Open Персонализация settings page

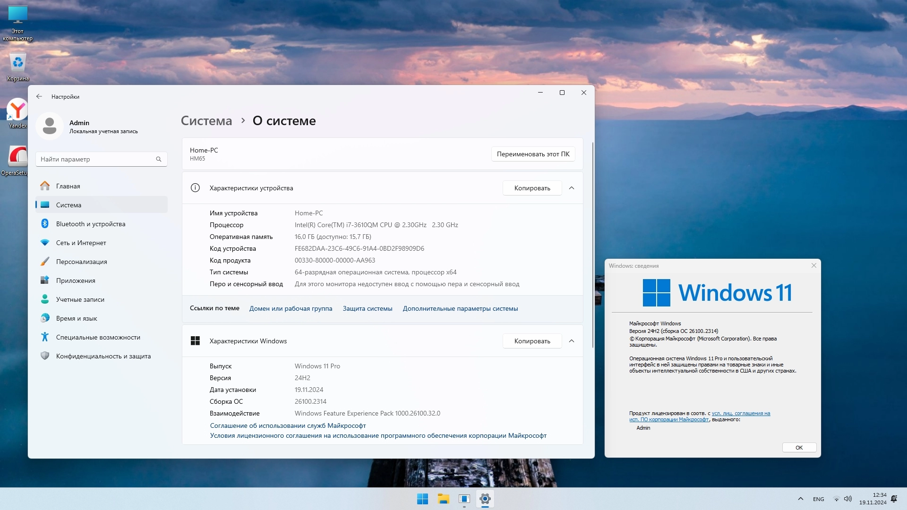coord(81,262)
